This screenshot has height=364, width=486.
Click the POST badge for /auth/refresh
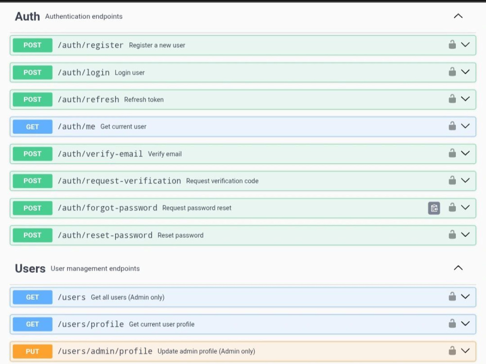coord(33,99)
